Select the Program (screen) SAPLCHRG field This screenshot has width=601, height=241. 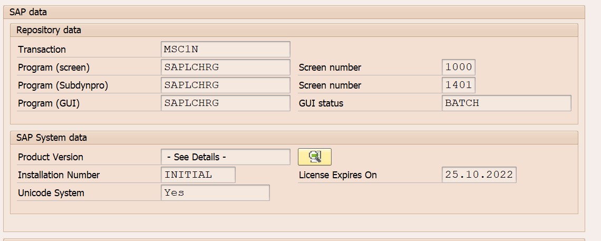(225, 68)
